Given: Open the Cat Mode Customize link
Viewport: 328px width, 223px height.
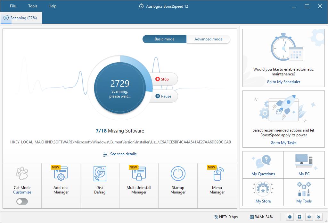Looking at the screenshot, I should coord(22,192).
